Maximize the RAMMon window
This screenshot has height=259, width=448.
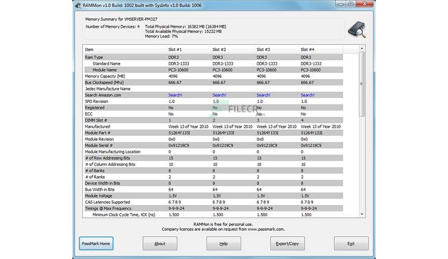click(350, 5)
